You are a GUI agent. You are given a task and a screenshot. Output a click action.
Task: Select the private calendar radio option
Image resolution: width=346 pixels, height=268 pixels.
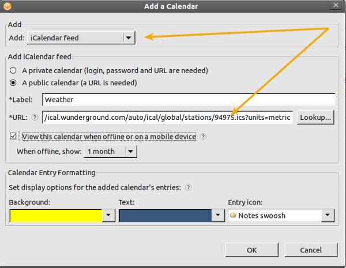(x=13, y=70)
